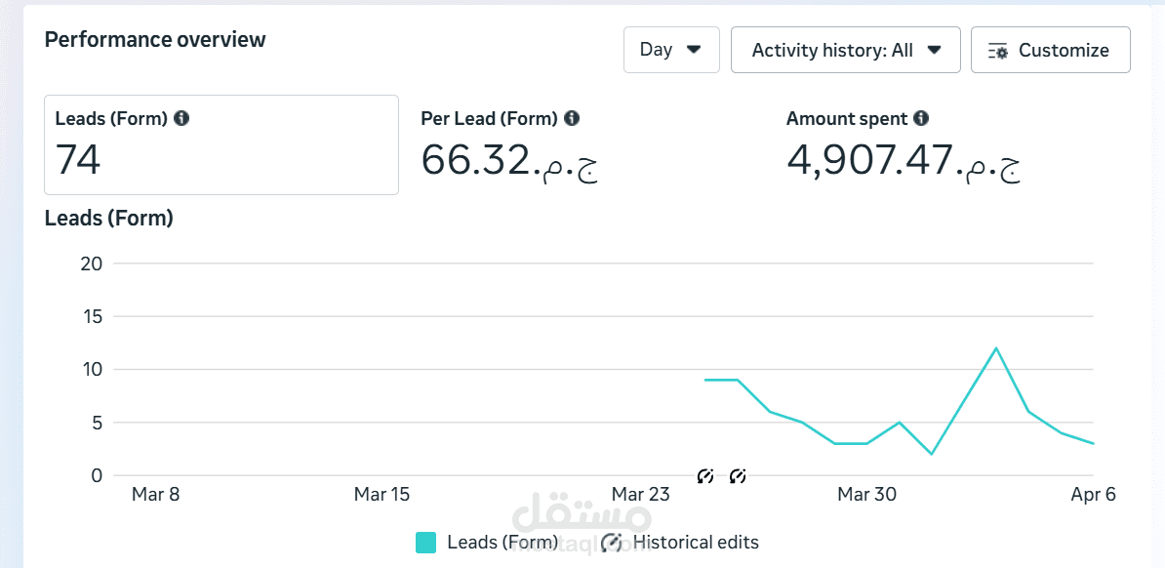This screenshot has height=568, width=1165.
Task: Click the right historical edit marker on chart
Action: click(739, 475)
